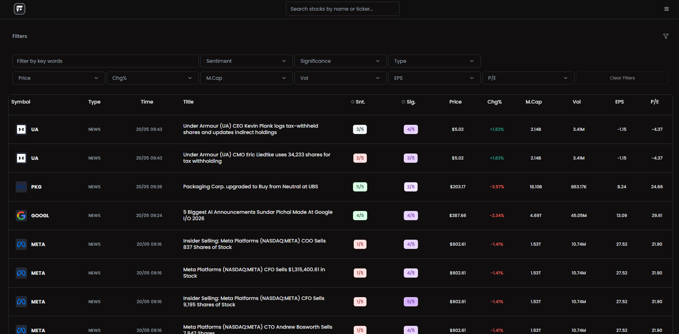
Task: Click the PKG ticker symbol
Action: (36, 187)
